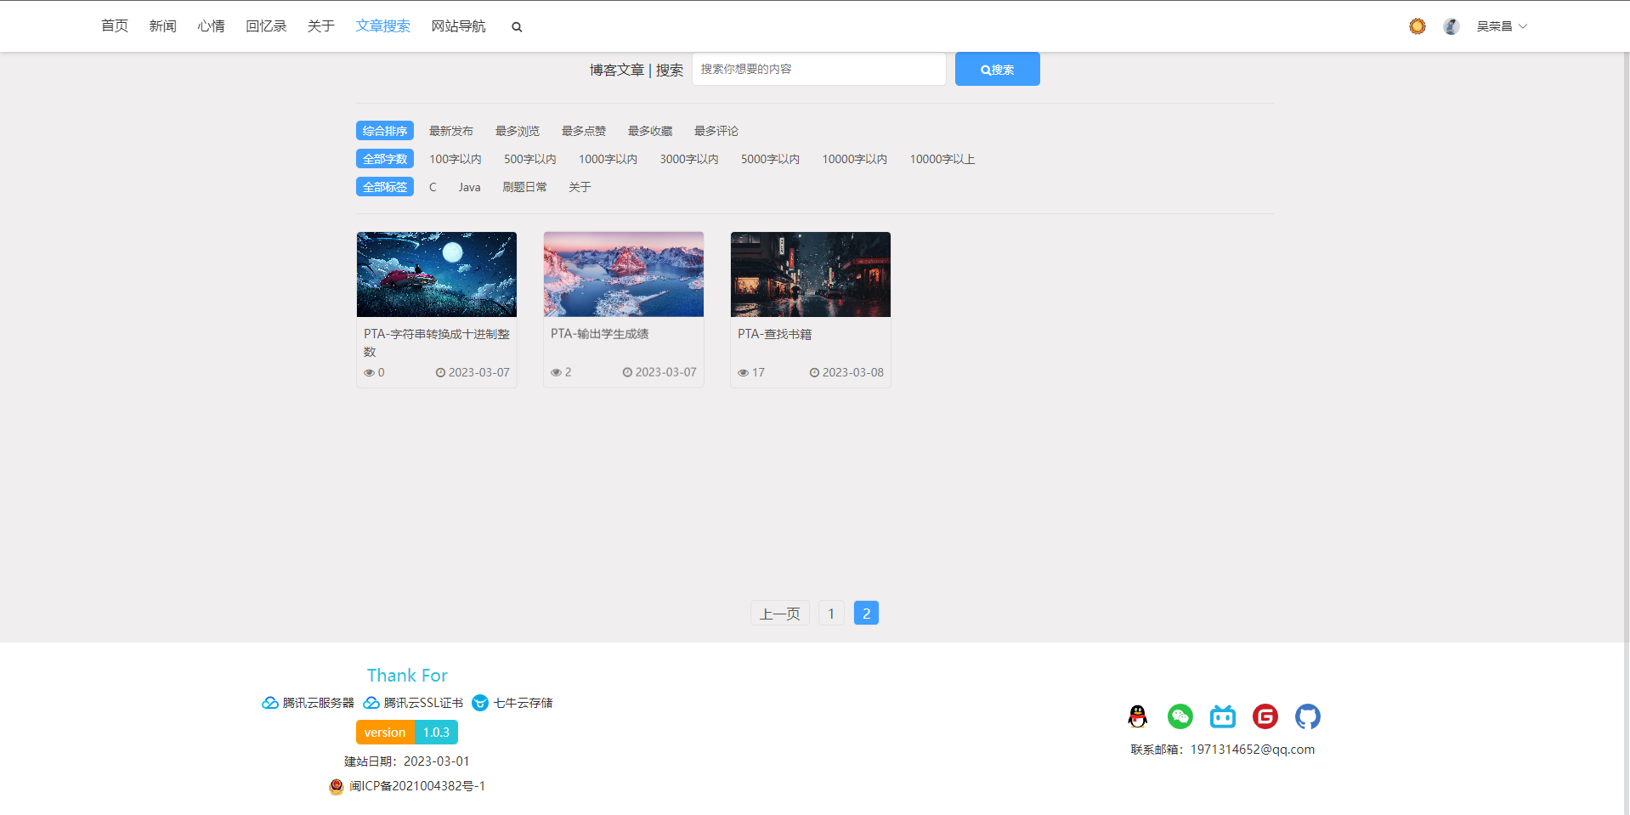
Task: Sort by 最多浏览
Action: [518, 131]
